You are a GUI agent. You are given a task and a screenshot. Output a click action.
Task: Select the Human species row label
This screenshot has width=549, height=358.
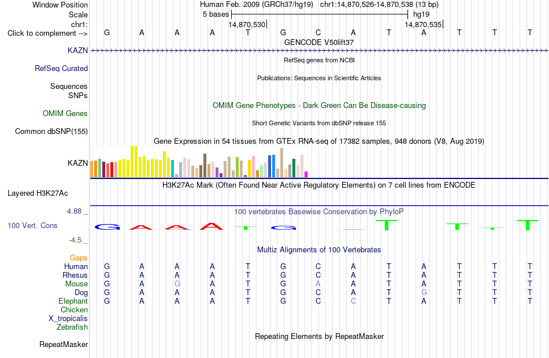pyautogui.click(x=76, y=266)
